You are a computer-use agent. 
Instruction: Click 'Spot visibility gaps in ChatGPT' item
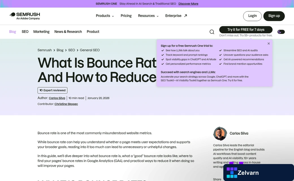coord(191,59)
